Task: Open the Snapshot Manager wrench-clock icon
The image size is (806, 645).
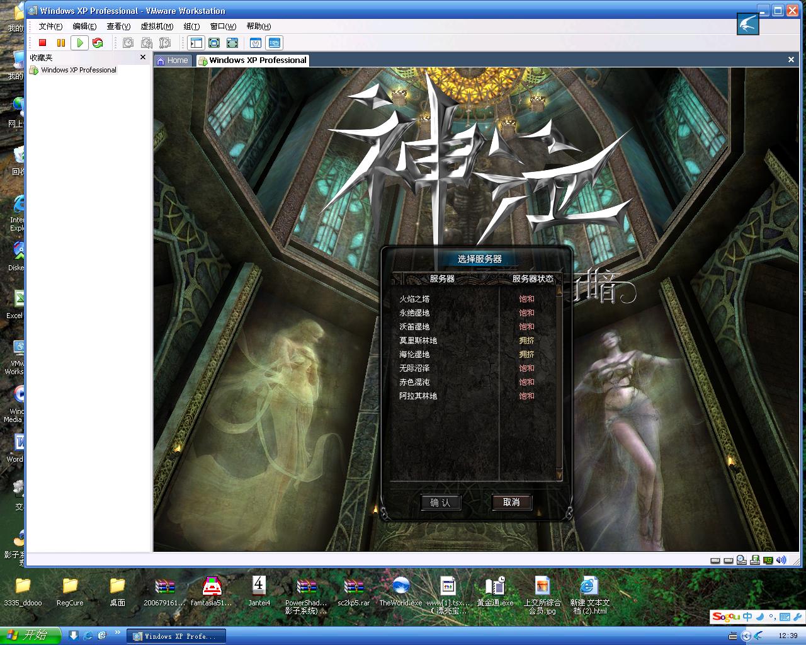Action: pyautogui.click(x=165, y=43)
